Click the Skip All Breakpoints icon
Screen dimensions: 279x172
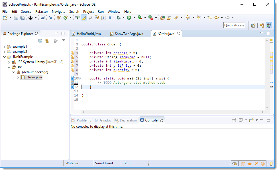coord(50,18)
